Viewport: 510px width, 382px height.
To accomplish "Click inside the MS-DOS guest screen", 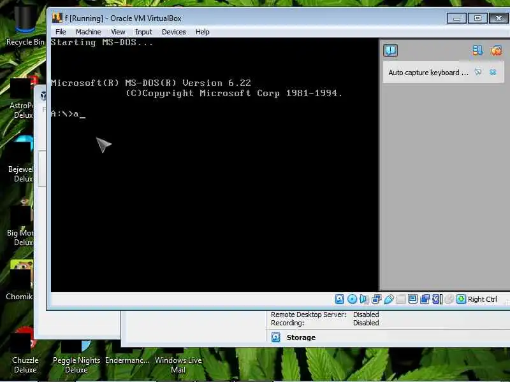I will [x=215, y=165].
